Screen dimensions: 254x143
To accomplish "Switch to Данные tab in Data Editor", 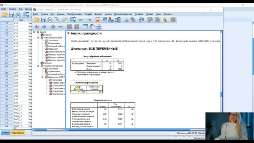I will point(6,133).
